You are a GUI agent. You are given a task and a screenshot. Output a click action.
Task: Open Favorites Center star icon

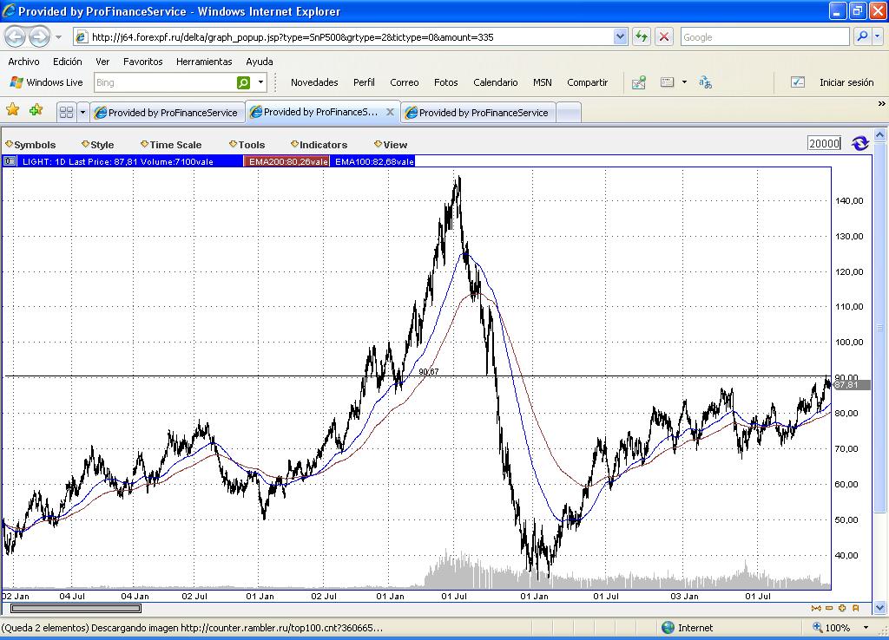[13, 110]
